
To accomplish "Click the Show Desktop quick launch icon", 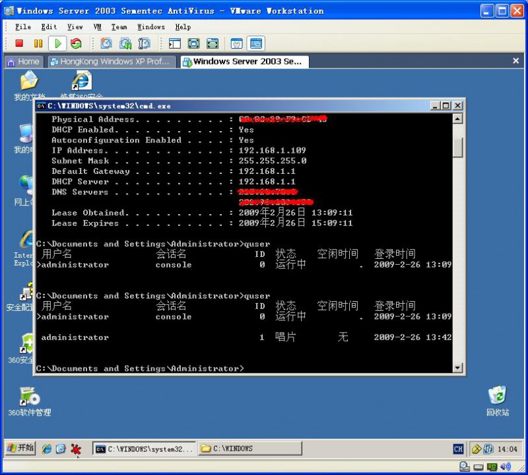I will 61,449.
